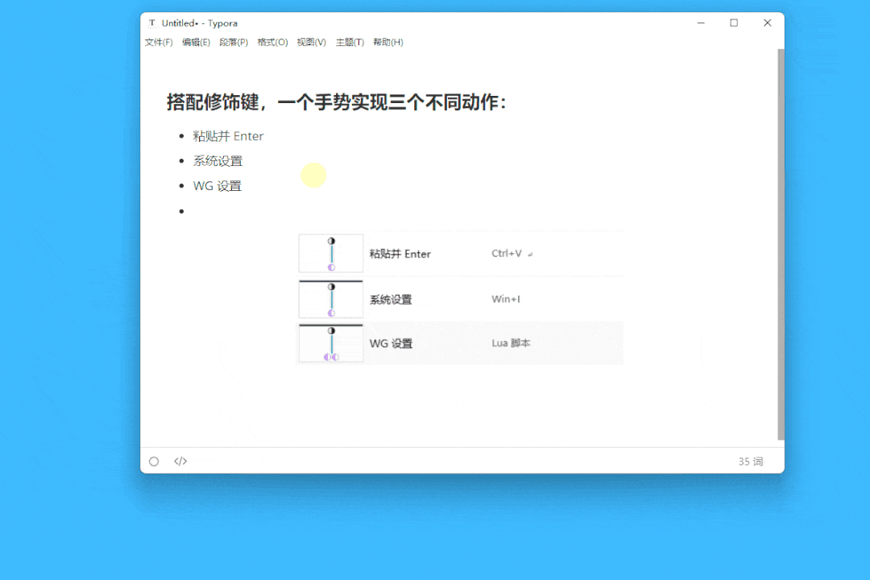The image size is (870, 580).
Task: Click the 系统设置 label in gesture table
Action: coord(391,299)
